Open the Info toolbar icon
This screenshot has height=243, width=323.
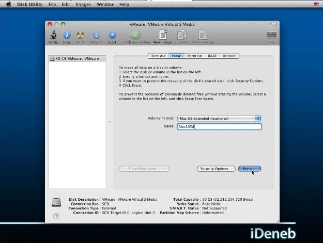[67, 37]
